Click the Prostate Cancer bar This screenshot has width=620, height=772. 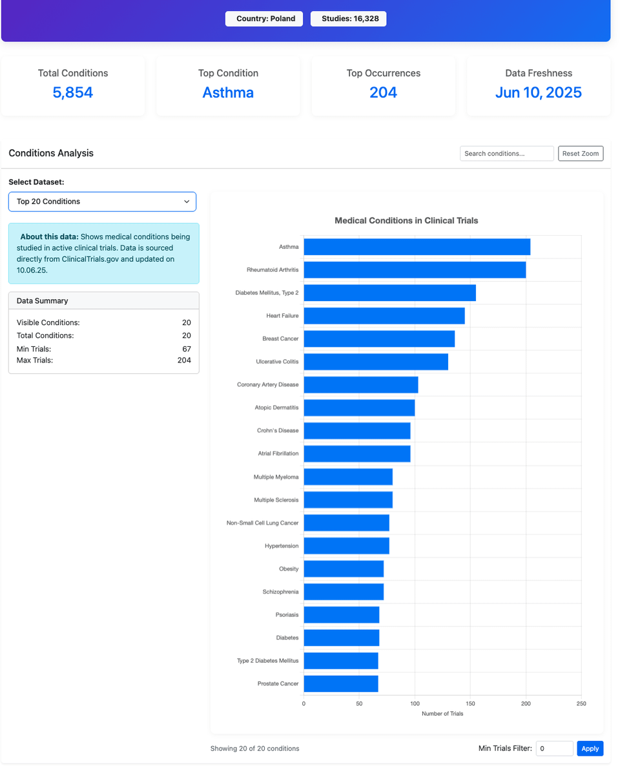[341, 683]
